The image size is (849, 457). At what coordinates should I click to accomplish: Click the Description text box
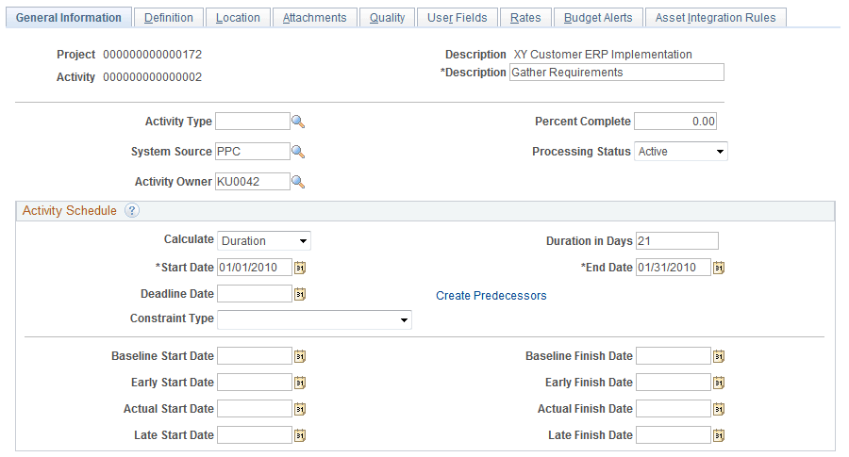[616, 73]
